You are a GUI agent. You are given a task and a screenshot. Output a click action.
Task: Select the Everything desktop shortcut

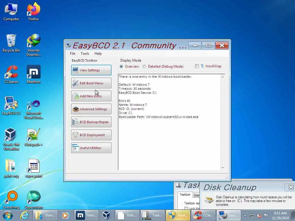pos(11,200)
